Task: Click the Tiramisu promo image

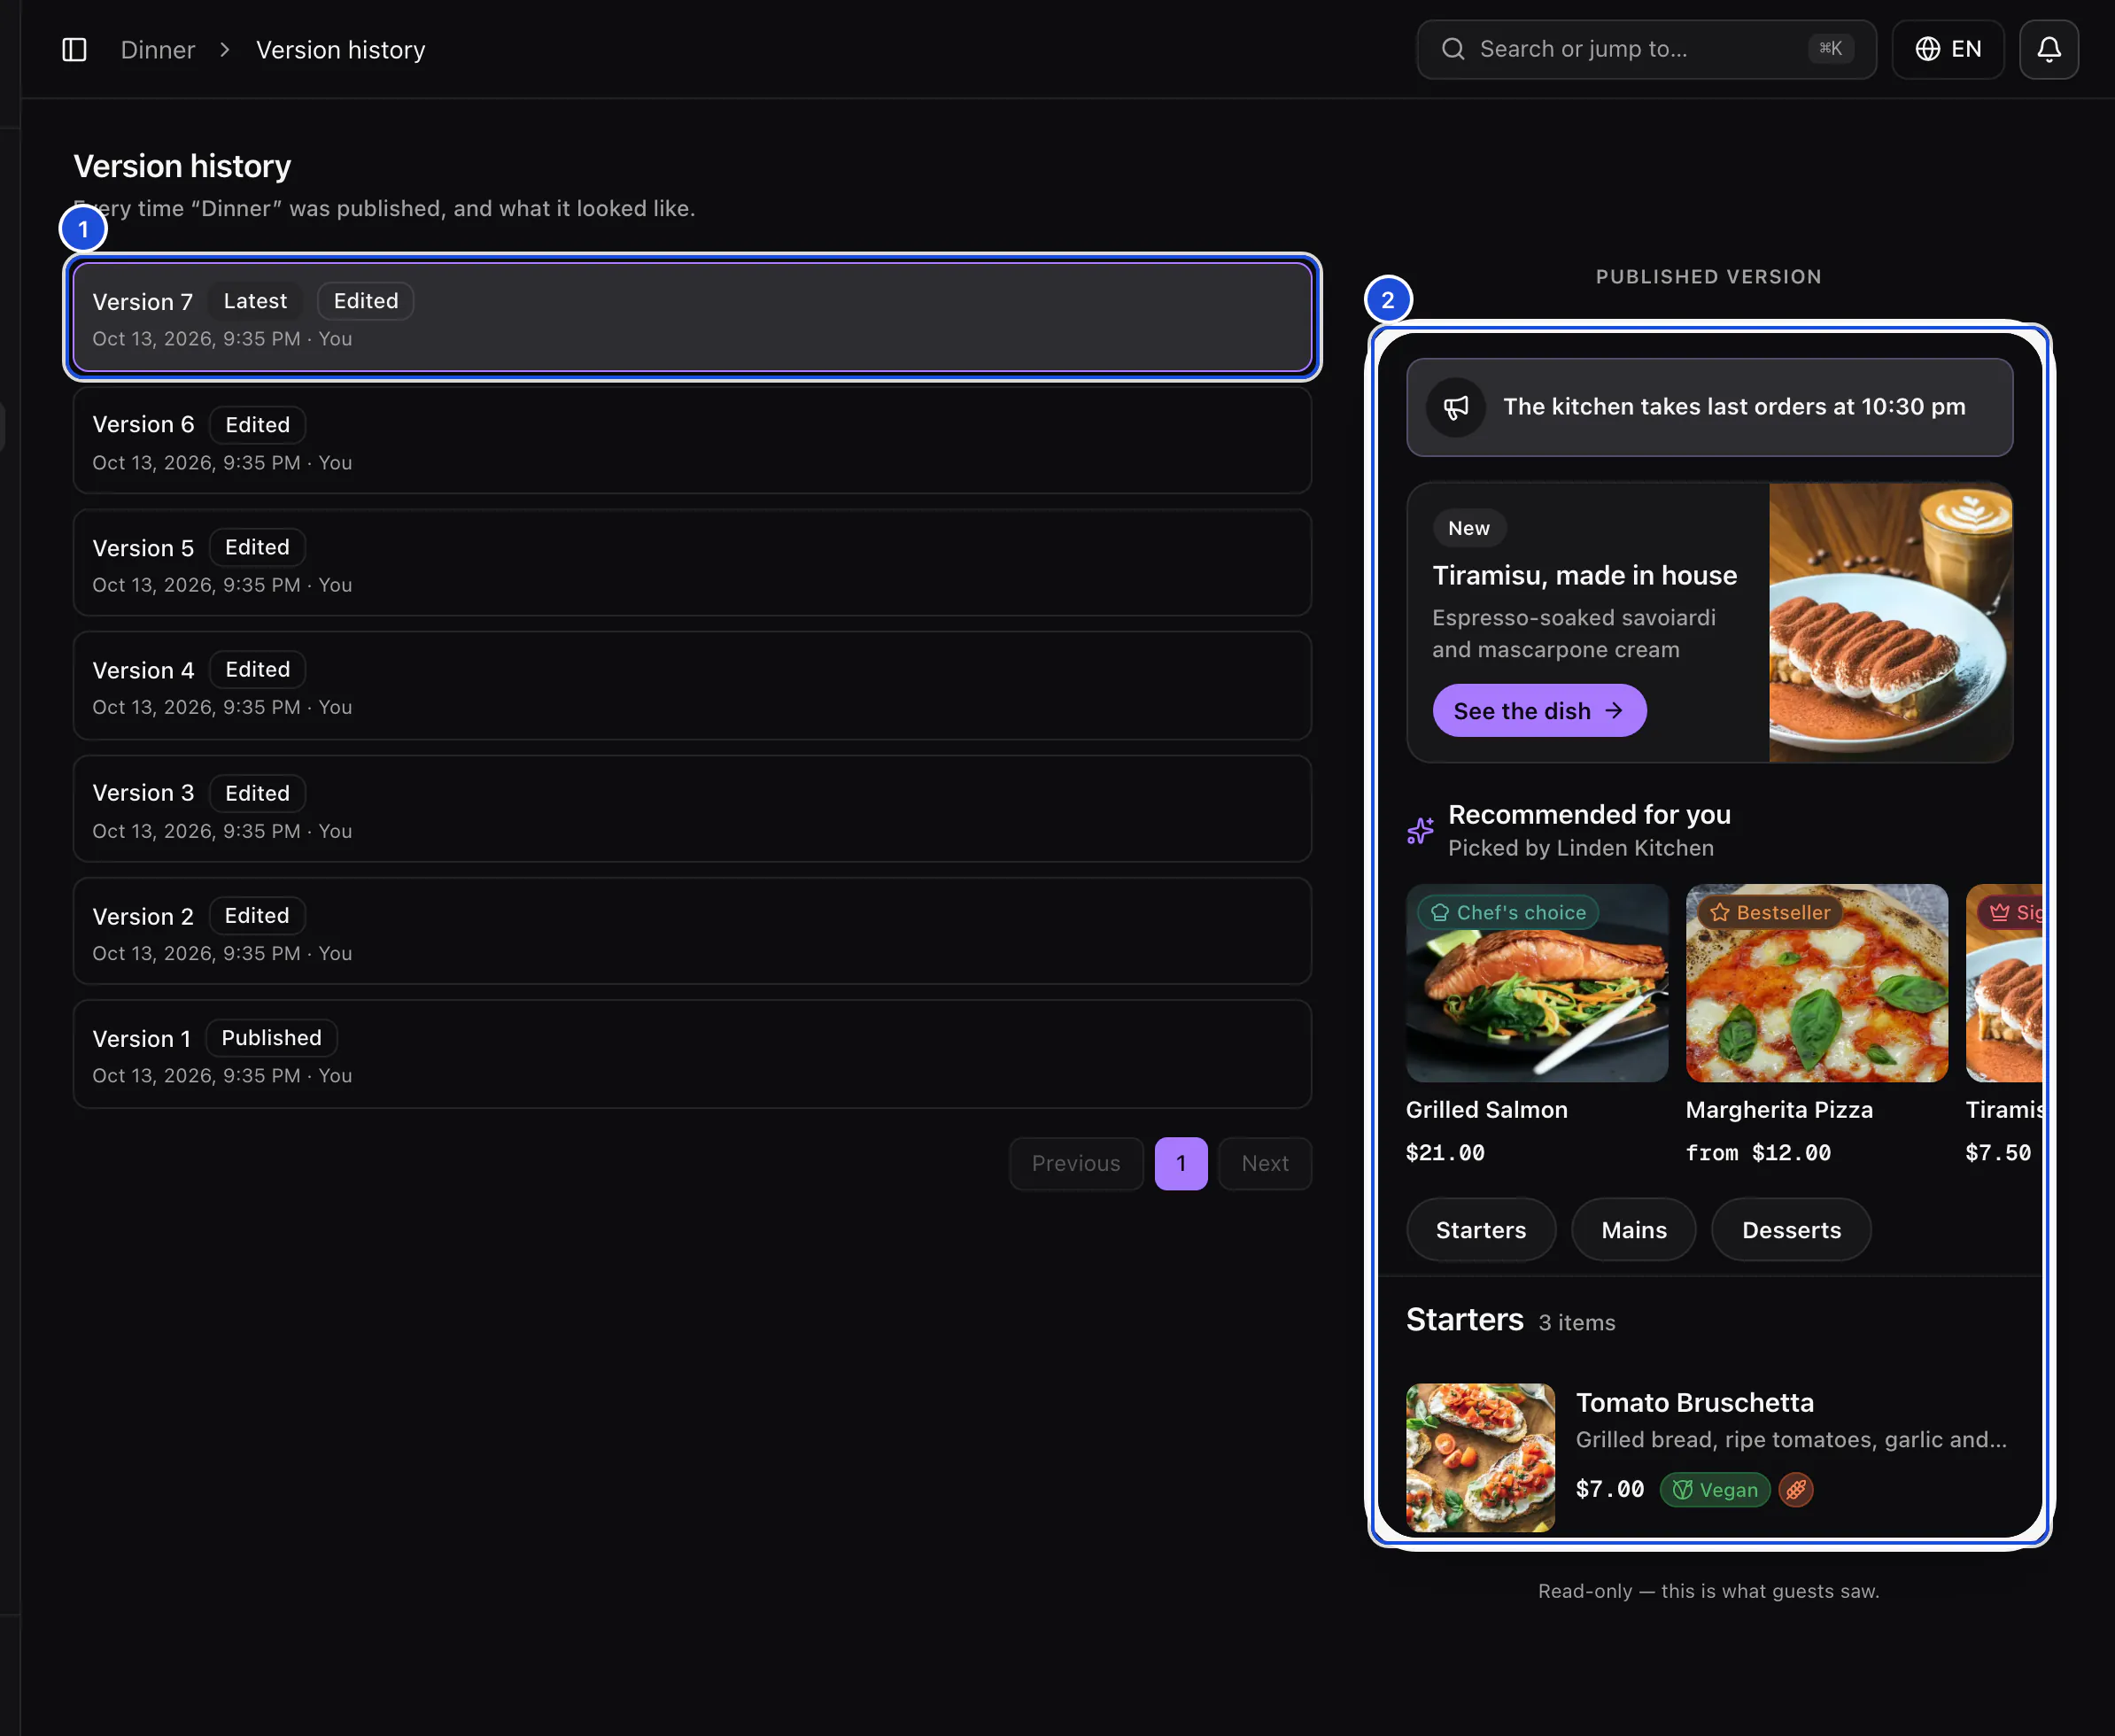Action: point(1890,623)
